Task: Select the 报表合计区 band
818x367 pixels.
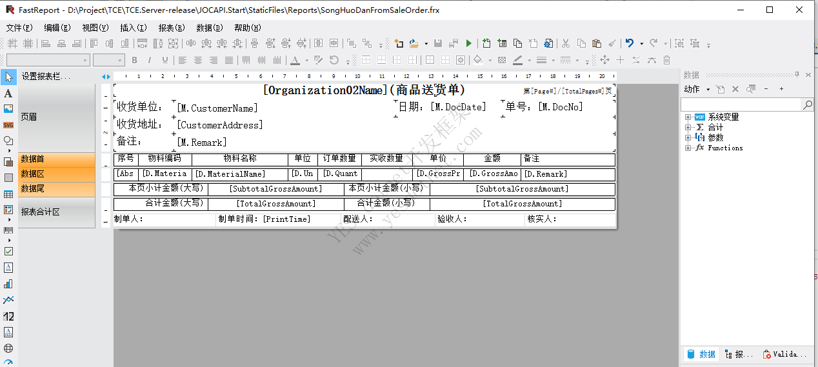Action: click(x=56, y=212)
